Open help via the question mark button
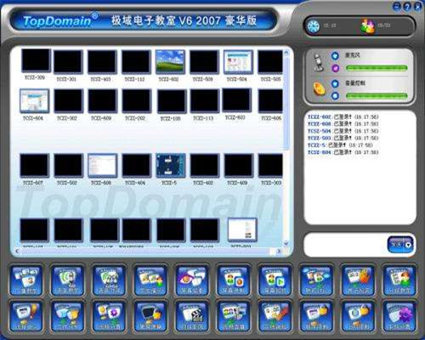 407,7
